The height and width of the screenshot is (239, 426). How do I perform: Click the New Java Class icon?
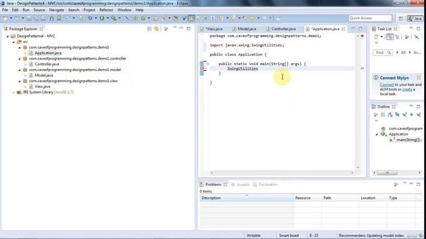tap(143, 18)
